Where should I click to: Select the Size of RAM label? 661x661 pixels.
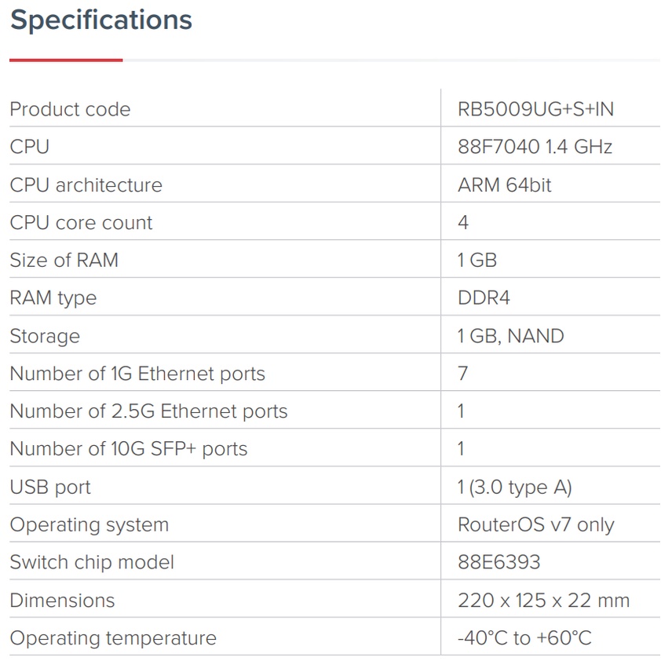point(64,261)
